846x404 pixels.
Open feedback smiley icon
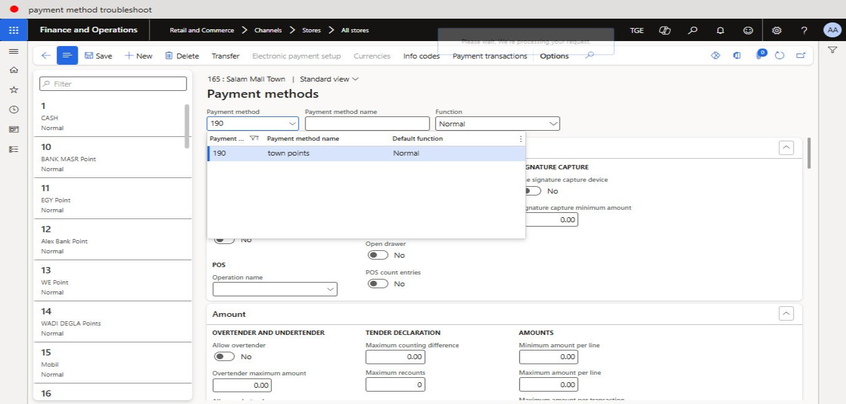click(x=748, y=30)
